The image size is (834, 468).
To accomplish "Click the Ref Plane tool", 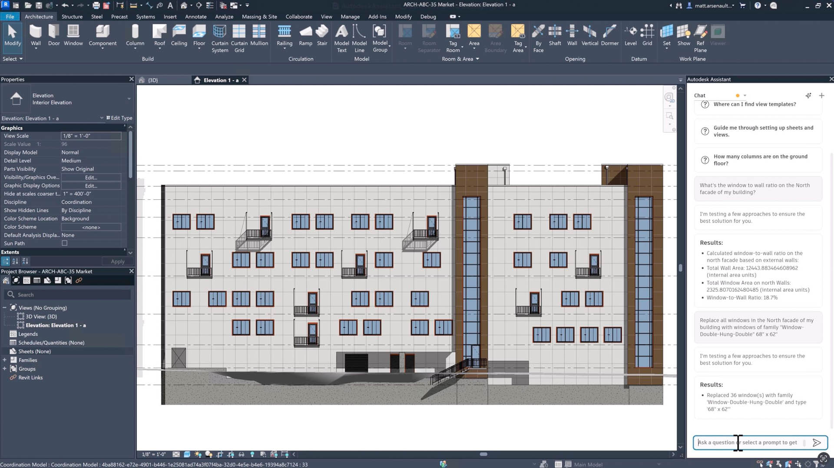I will click(700, 34).
